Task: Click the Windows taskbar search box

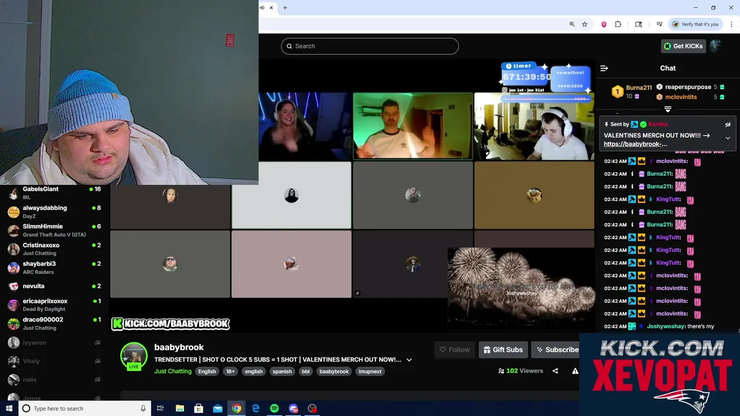Action: (x=85, y=408)
